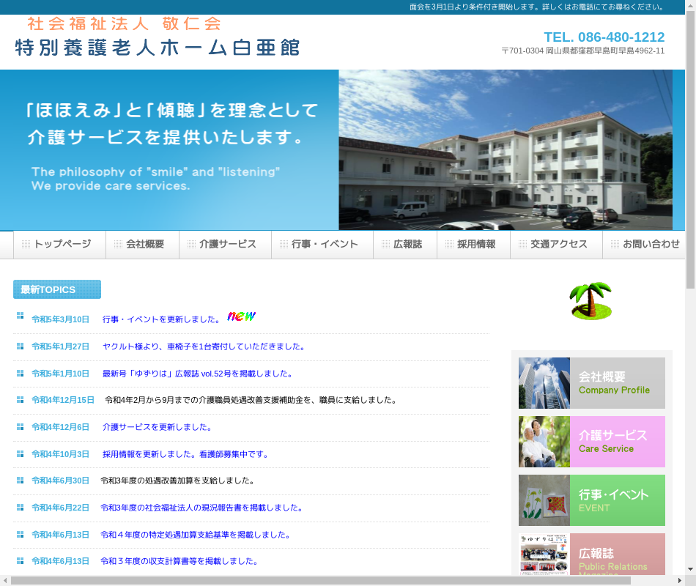Open the ゆずりは 広報誌 vol.52 news link

pyautogui.click(x=197, y=374)
